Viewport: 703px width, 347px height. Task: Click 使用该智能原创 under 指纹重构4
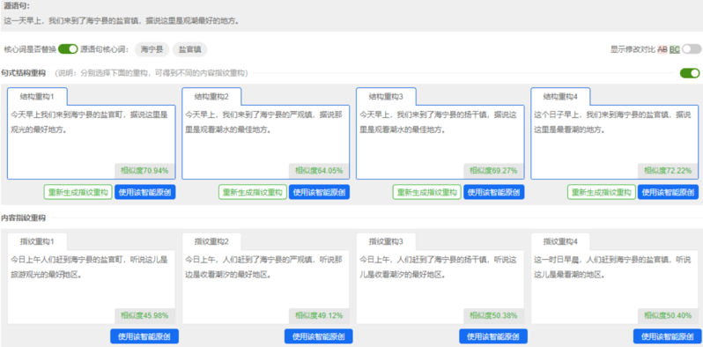point(668,336)
